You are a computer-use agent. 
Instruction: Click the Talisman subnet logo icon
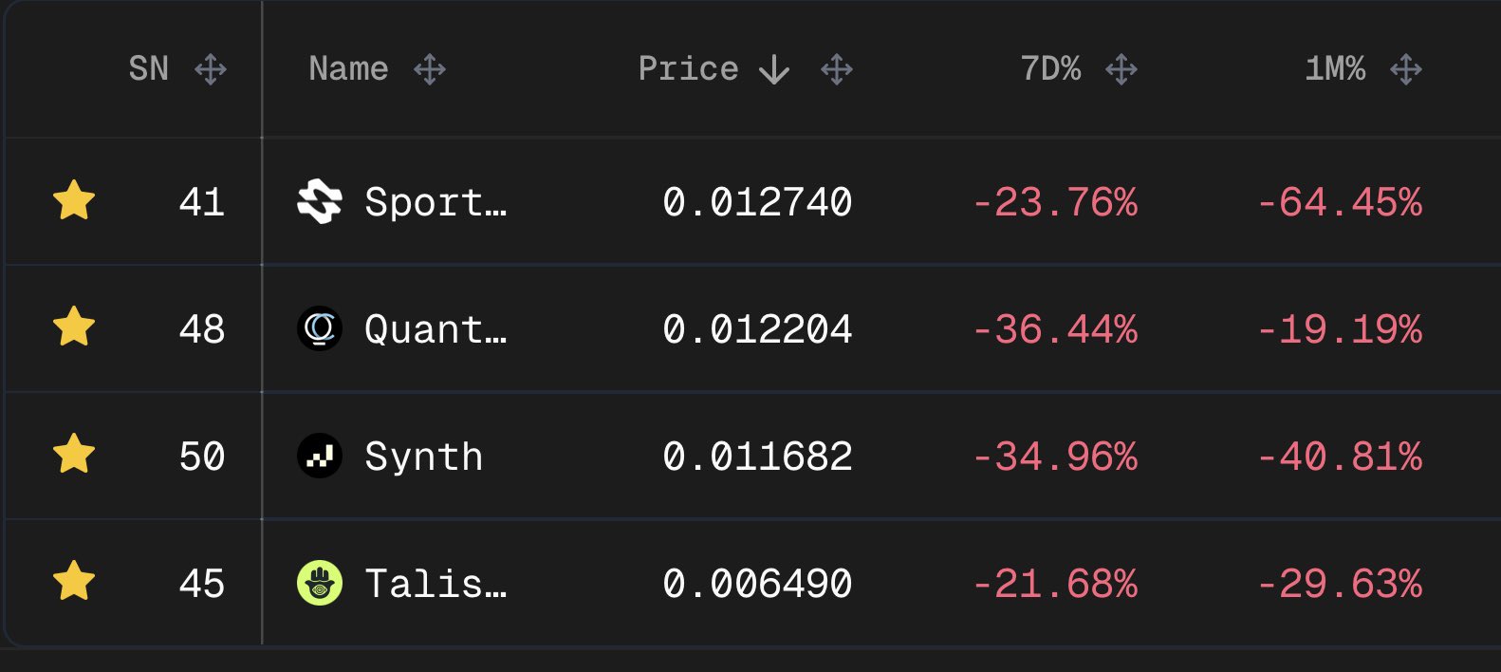319,583
